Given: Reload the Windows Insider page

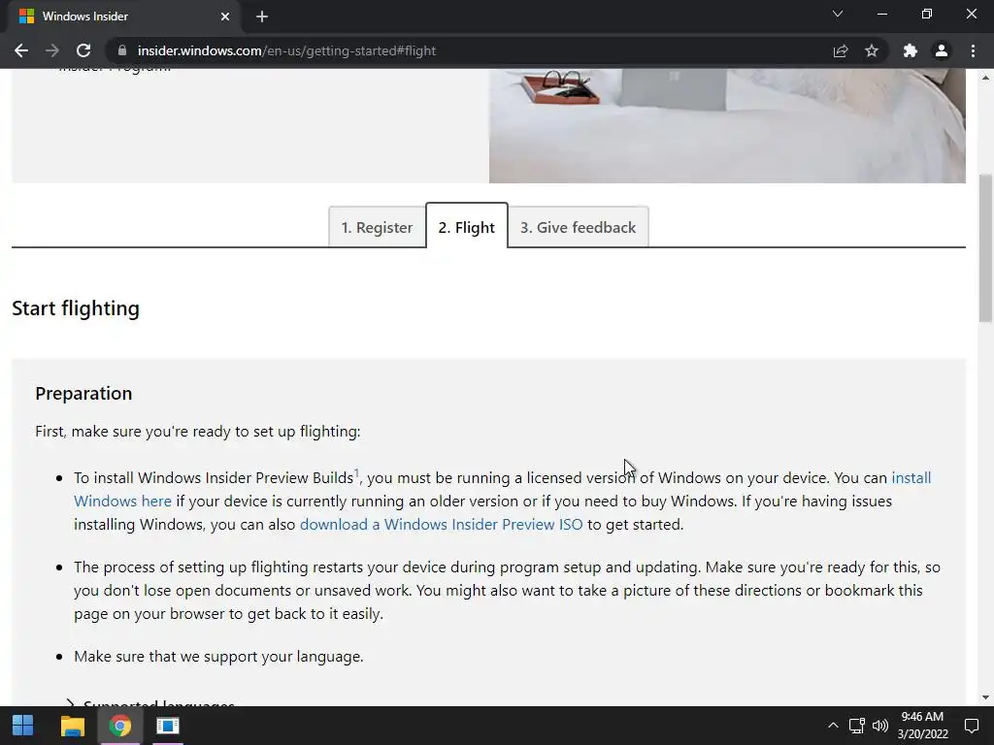Looking at the screenshot, I should (x=83, y=50).
